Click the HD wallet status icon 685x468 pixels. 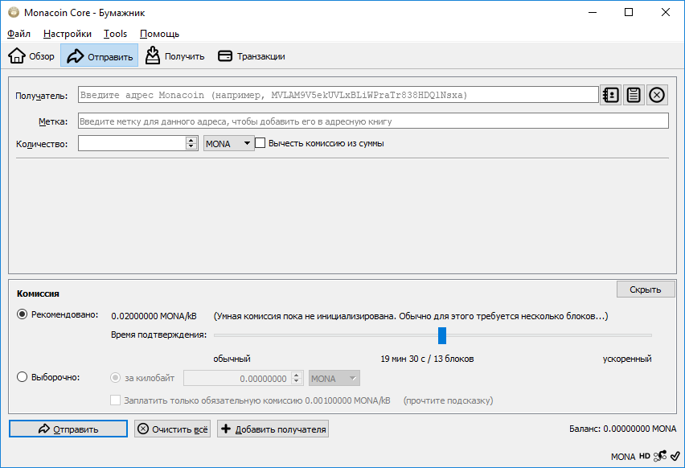pos(644,456)
